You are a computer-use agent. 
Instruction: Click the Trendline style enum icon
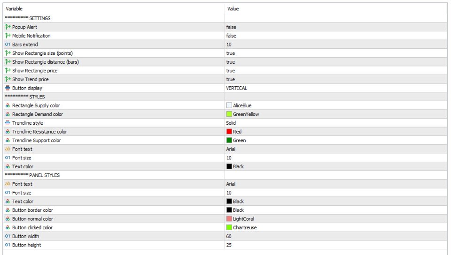[x=8, y=123]
